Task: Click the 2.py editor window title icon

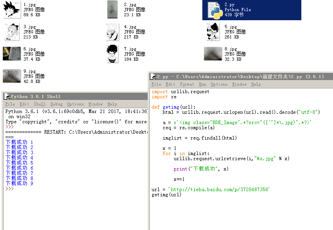Action: coord(153,77)
